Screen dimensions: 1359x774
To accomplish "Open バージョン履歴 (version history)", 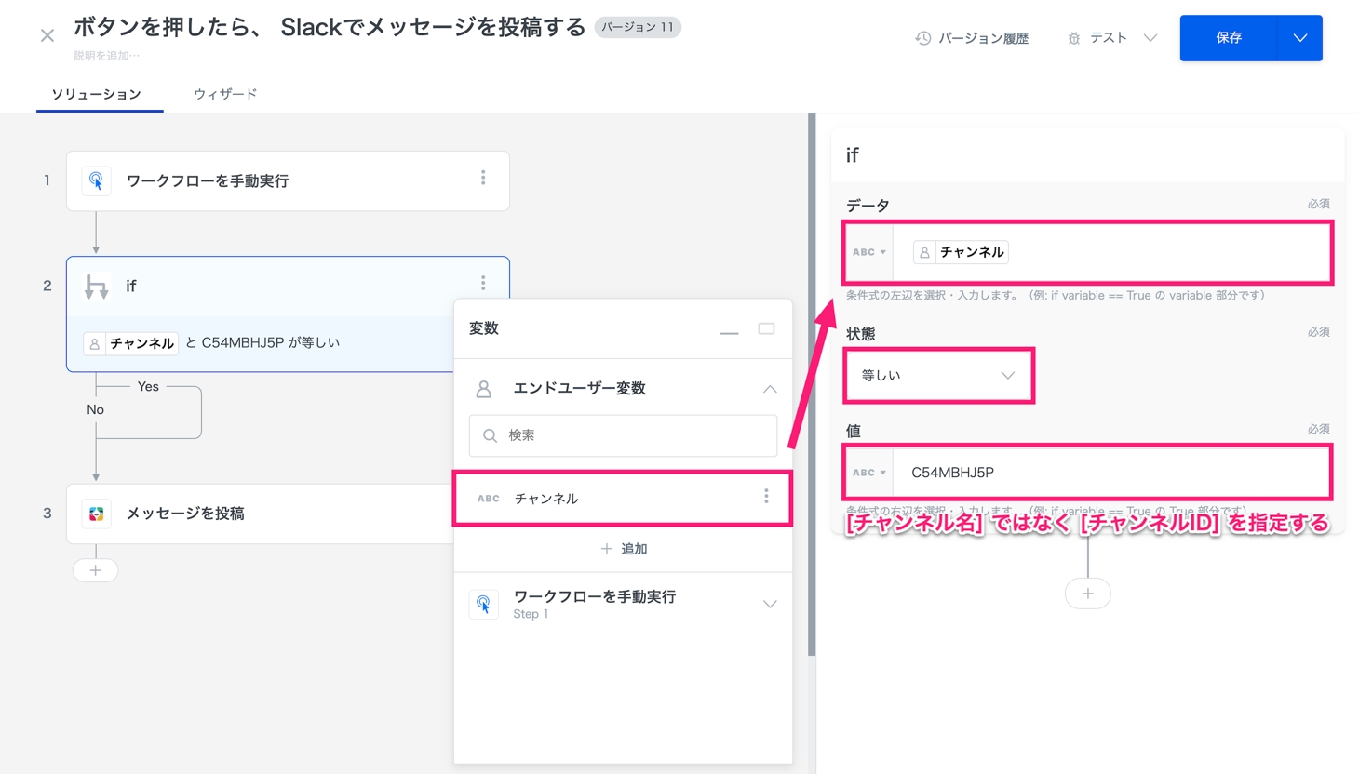I will pyautogui.click(x=972, y=38).
